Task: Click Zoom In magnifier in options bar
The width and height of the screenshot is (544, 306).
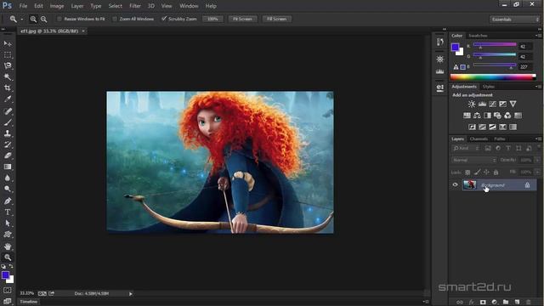Action: (33, 19)
